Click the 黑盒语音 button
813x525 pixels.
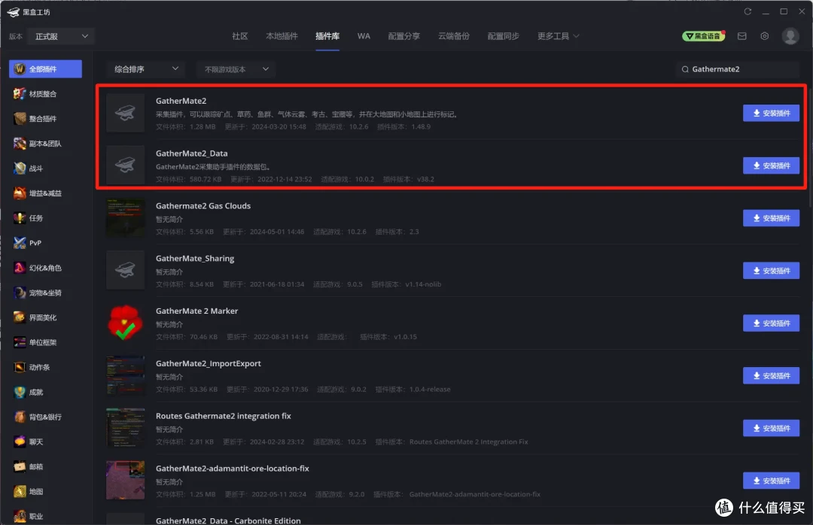click(x=703, y=35)
